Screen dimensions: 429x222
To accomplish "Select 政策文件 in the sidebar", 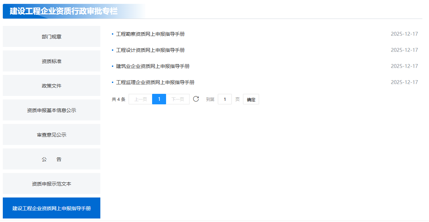I will [x=51, y=85].
